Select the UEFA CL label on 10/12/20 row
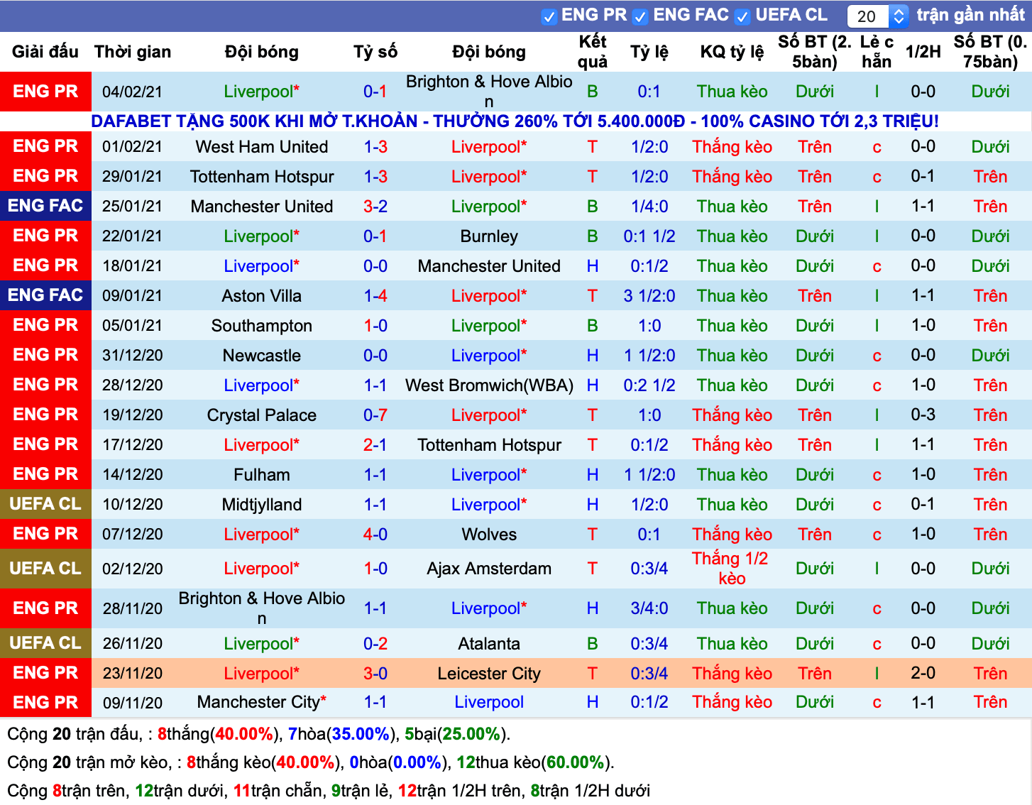This screenshot has width=1032, height=805. pos(45,504)
